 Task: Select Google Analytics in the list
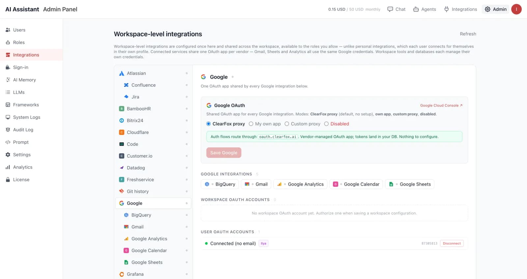pyautogui.click(x=153, y=239)
